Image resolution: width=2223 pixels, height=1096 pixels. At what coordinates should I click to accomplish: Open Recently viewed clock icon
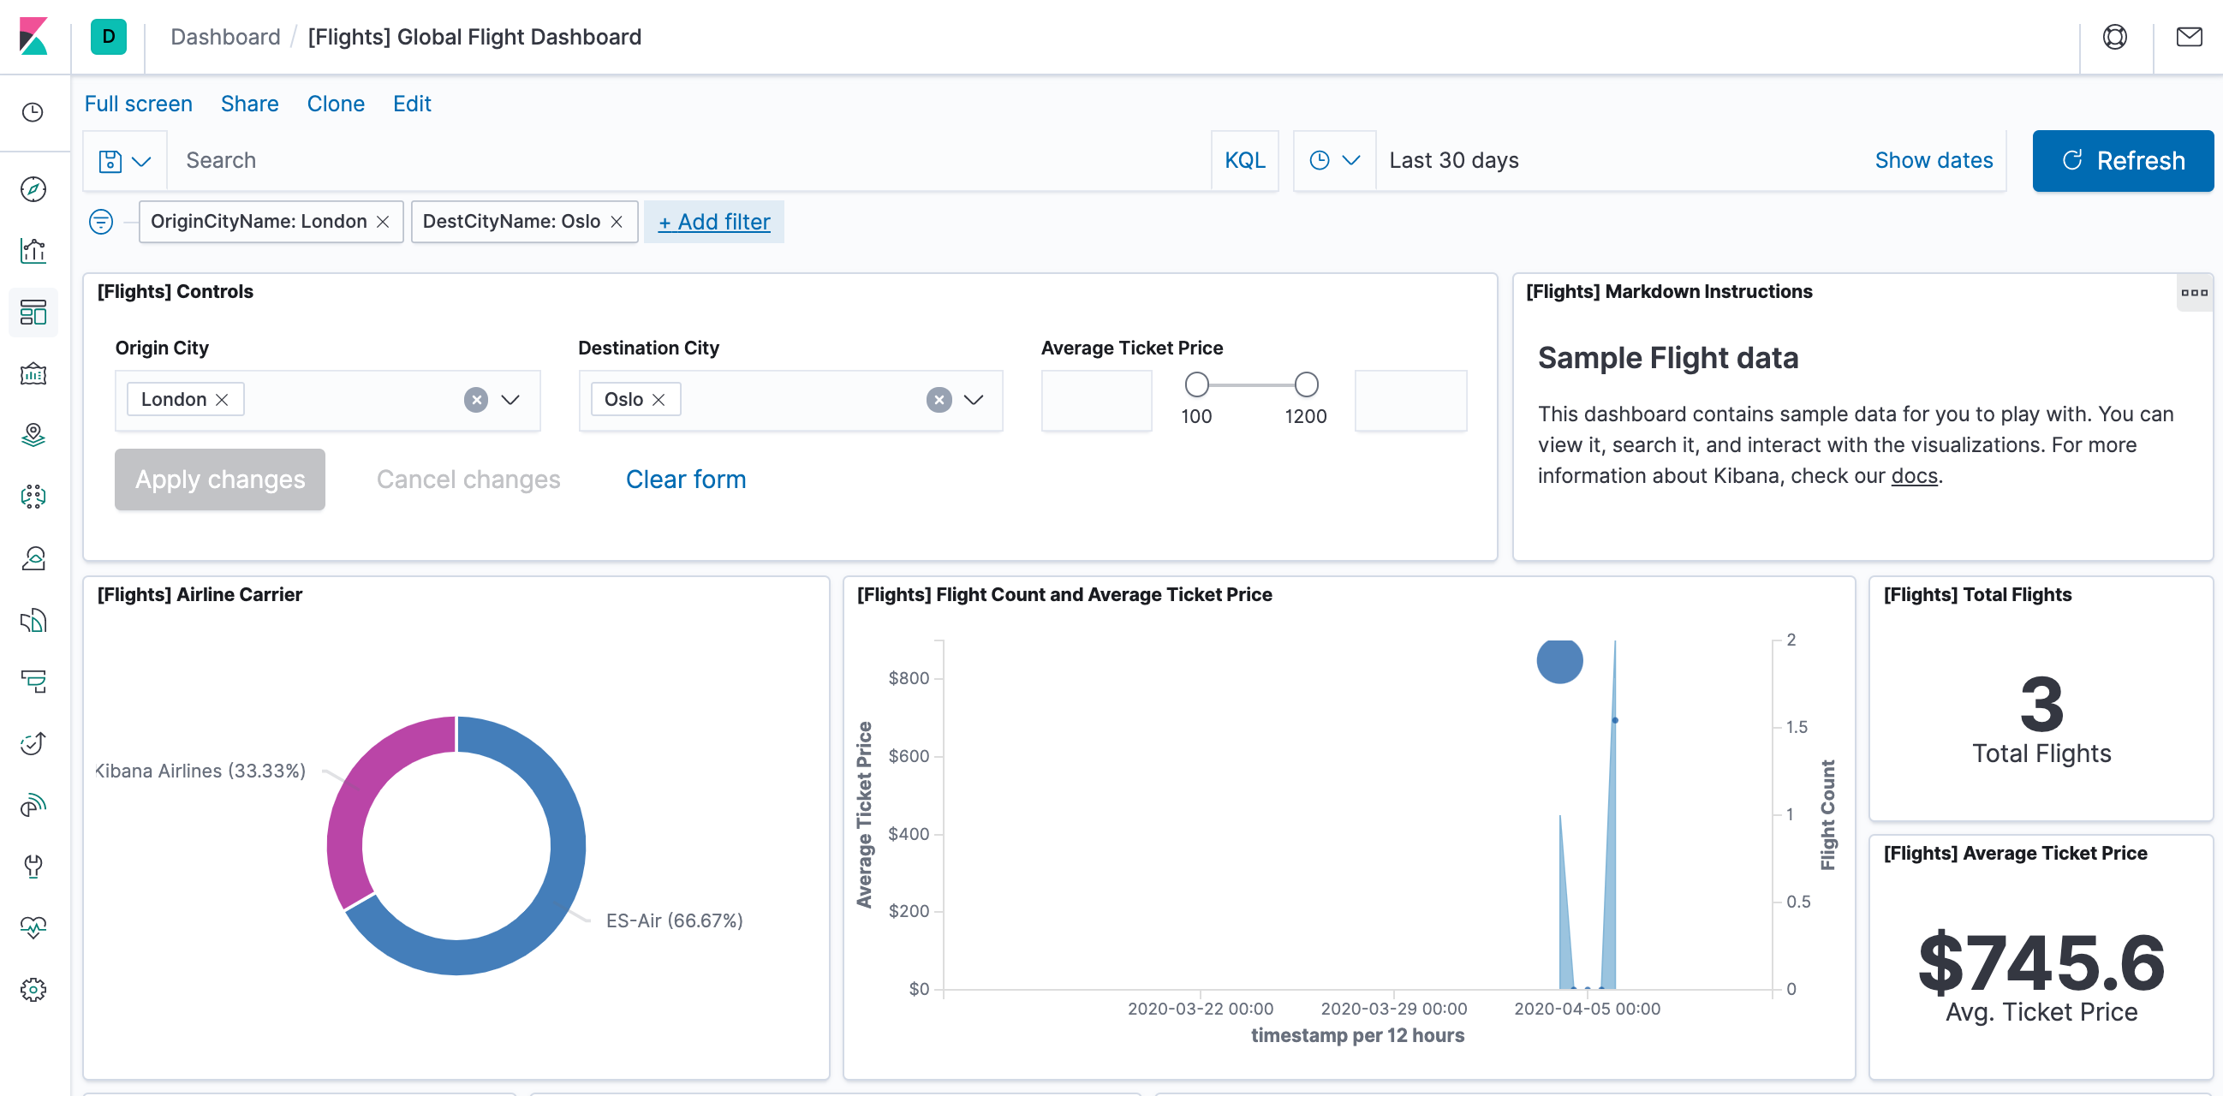(33, 112)
